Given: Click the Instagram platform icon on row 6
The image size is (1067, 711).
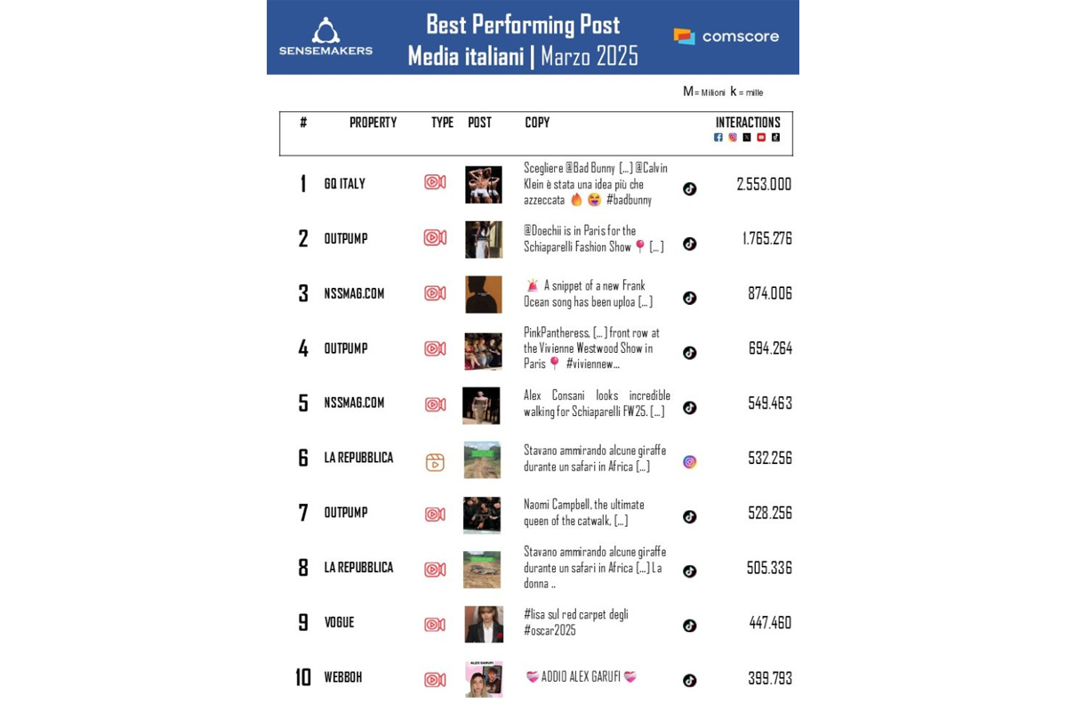Looking at the screenshot, I should (x=689, y=462).
